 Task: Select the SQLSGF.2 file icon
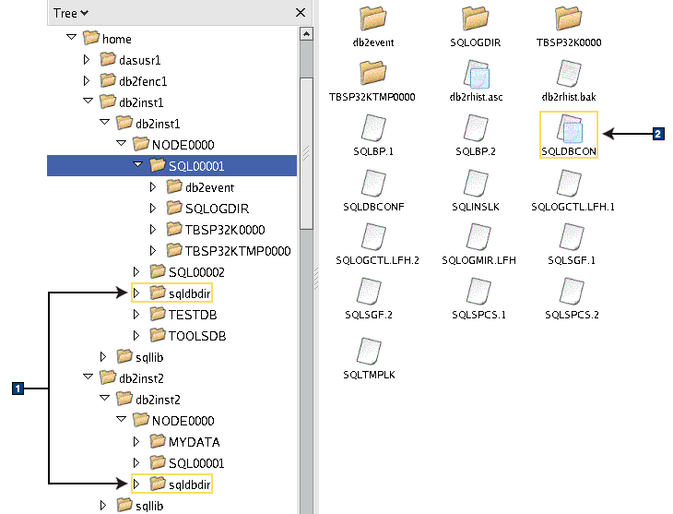coord(369,292)
